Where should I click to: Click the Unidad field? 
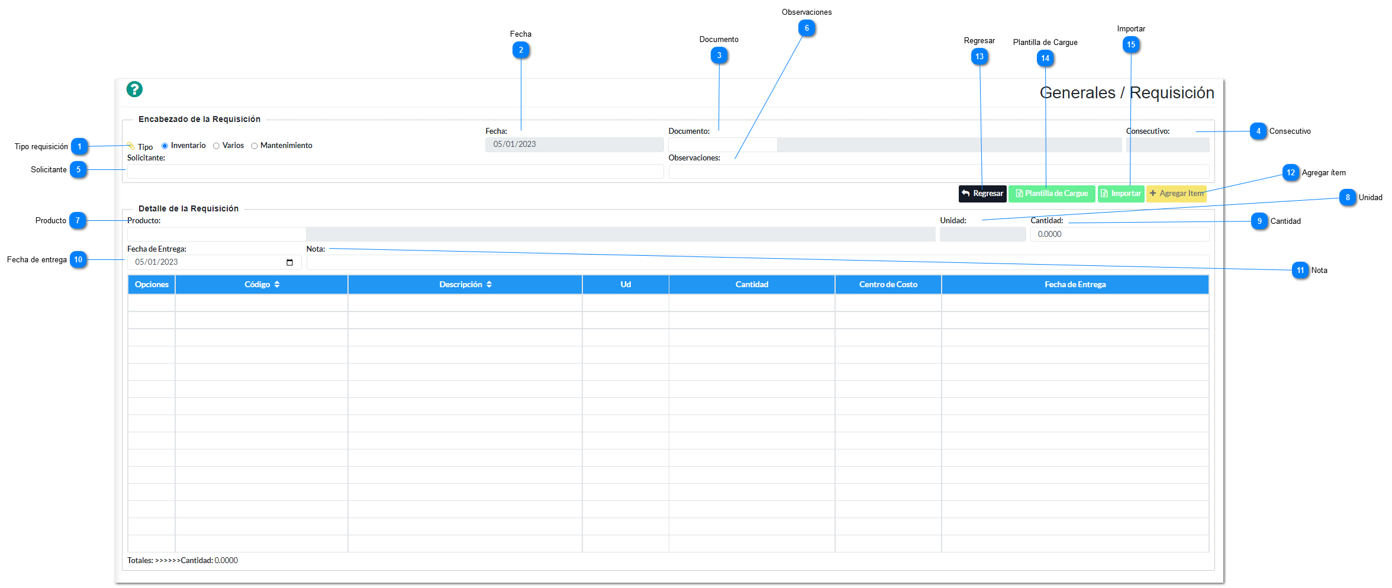tap(982, 234)
